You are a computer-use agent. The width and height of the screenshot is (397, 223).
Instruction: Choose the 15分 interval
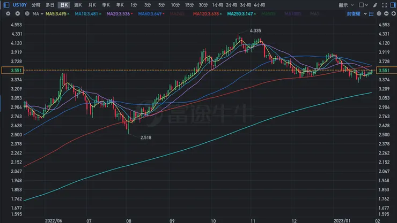coord(189,5)
